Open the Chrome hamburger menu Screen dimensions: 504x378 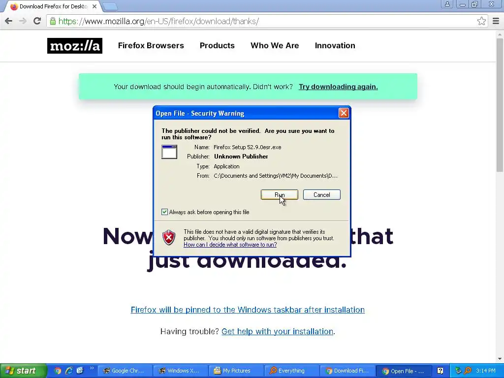point(496,21)
